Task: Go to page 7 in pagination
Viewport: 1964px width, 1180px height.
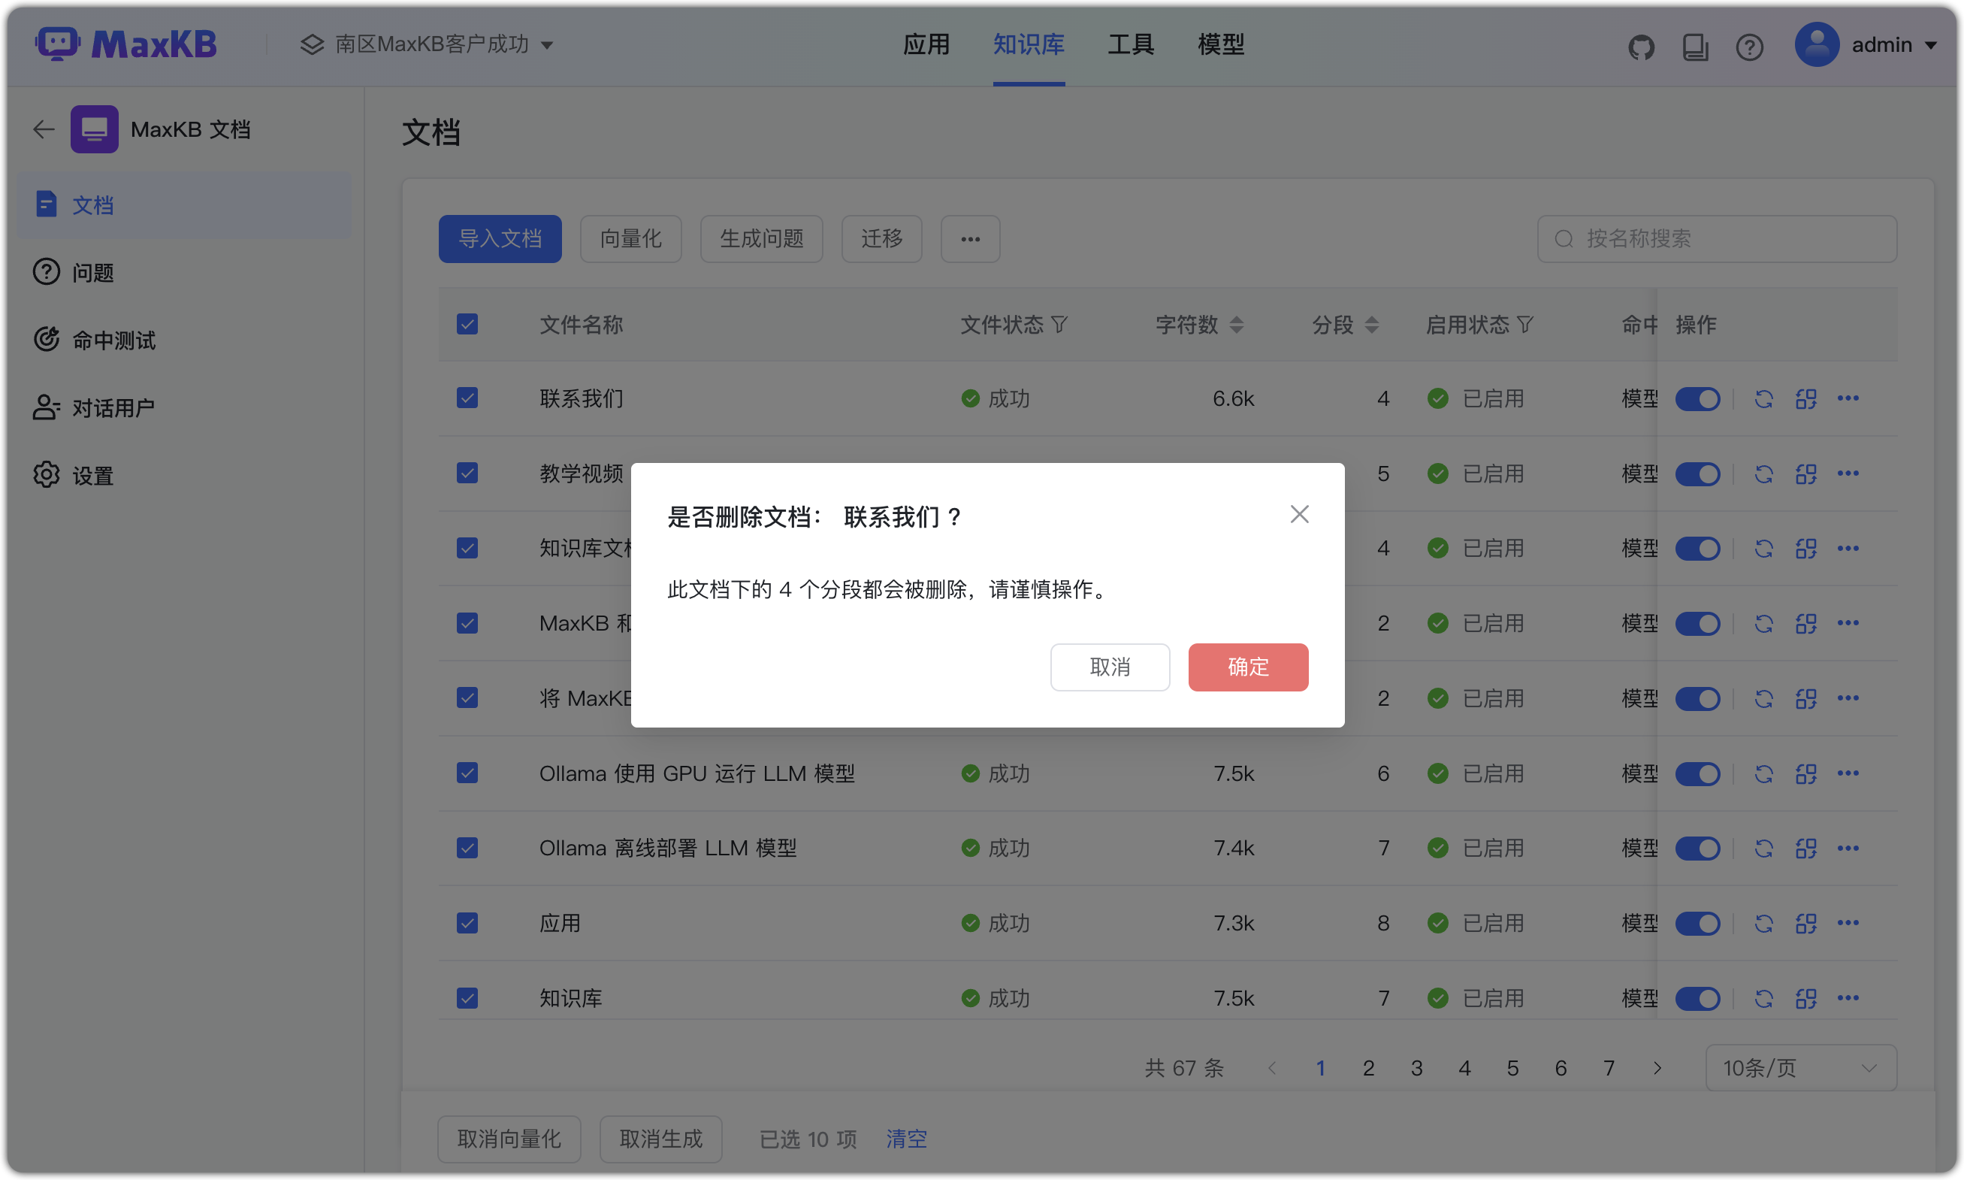Action: 1609,1067
